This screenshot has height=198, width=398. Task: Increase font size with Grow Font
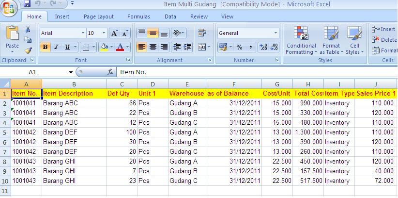[114, 33]
